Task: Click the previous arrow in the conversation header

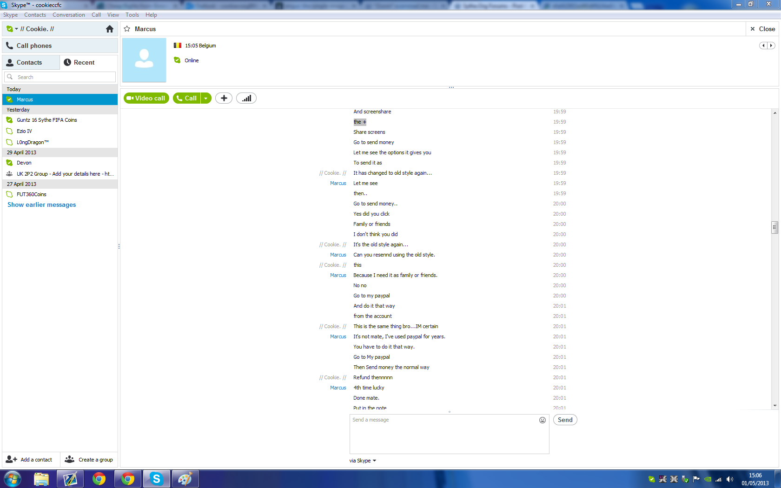Action: (763, 46)
